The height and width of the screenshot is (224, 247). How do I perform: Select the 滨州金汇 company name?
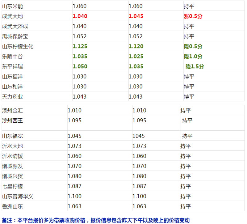(x=12, y=110)
